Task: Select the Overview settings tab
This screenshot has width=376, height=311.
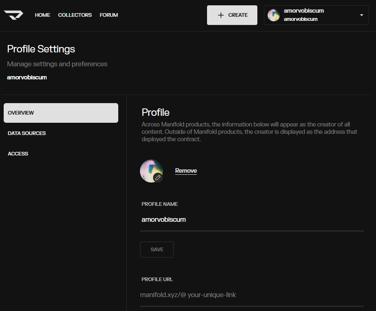Action: [x=61, y=113]
